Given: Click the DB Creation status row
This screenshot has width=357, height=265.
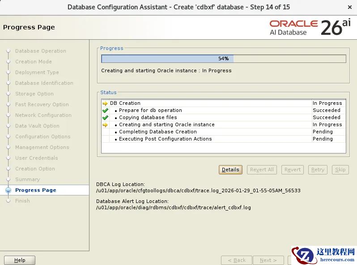Looking at the screenshot, I should (x=224, y=103).
